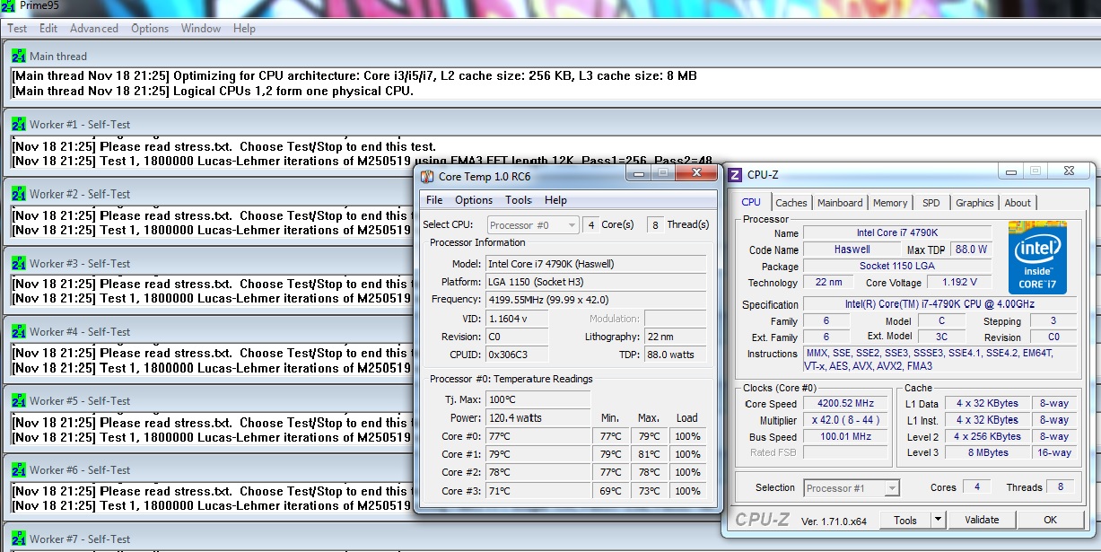Click the Core Voltage 1.192 V field

(x=959, y=283)
